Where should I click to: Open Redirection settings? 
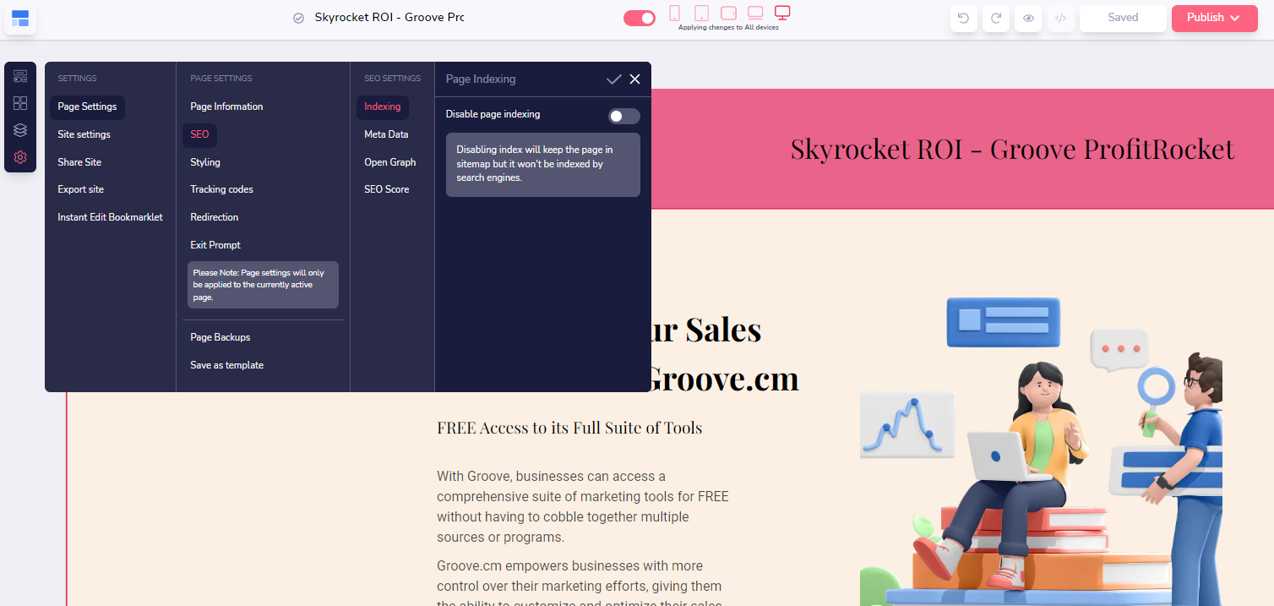coord(215,217)
